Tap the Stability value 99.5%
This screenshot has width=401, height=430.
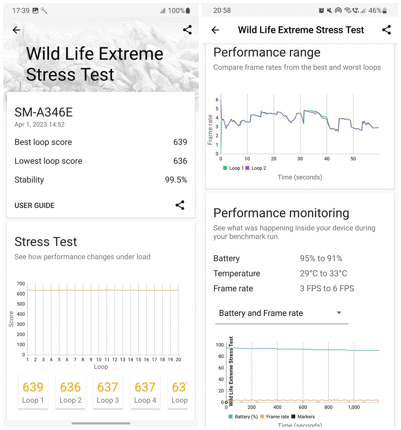click(x=176, y=180)
